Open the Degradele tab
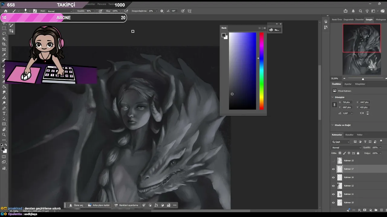 click(x=349, y=20)
